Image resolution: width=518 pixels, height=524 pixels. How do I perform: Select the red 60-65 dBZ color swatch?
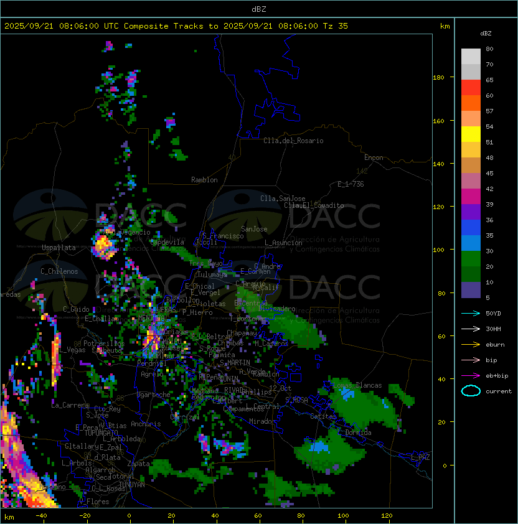pos(471,88)
